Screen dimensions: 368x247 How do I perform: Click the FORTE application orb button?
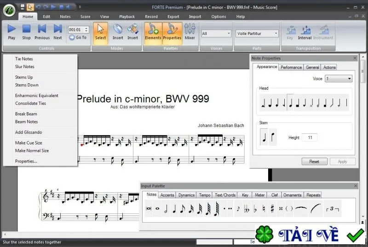(x=9, y=10)
